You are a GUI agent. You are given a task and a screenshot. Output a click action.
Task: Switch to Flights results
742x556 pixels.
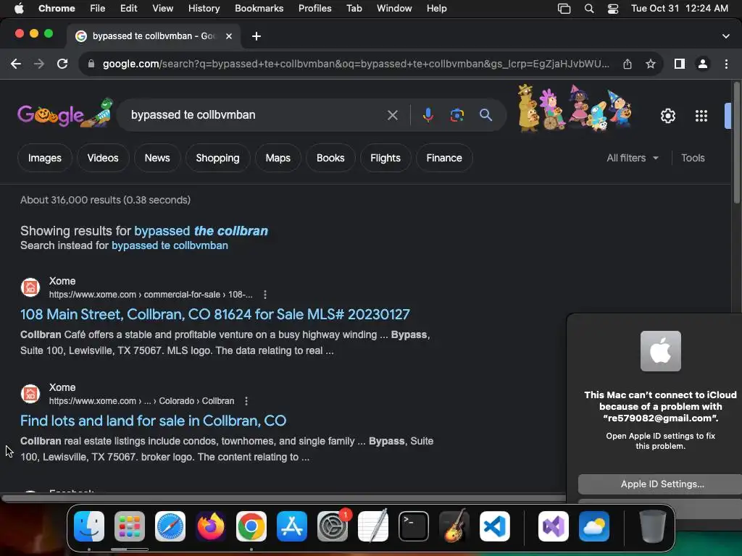coord(385,158)
